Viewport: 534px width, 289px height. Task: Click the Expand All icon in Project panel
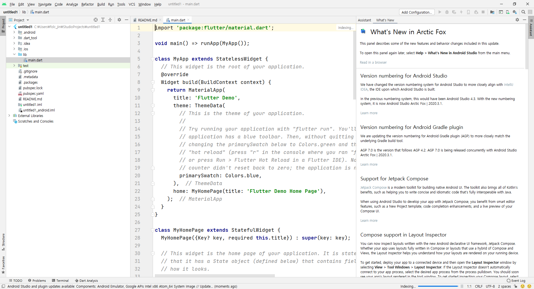pos(103,20)
